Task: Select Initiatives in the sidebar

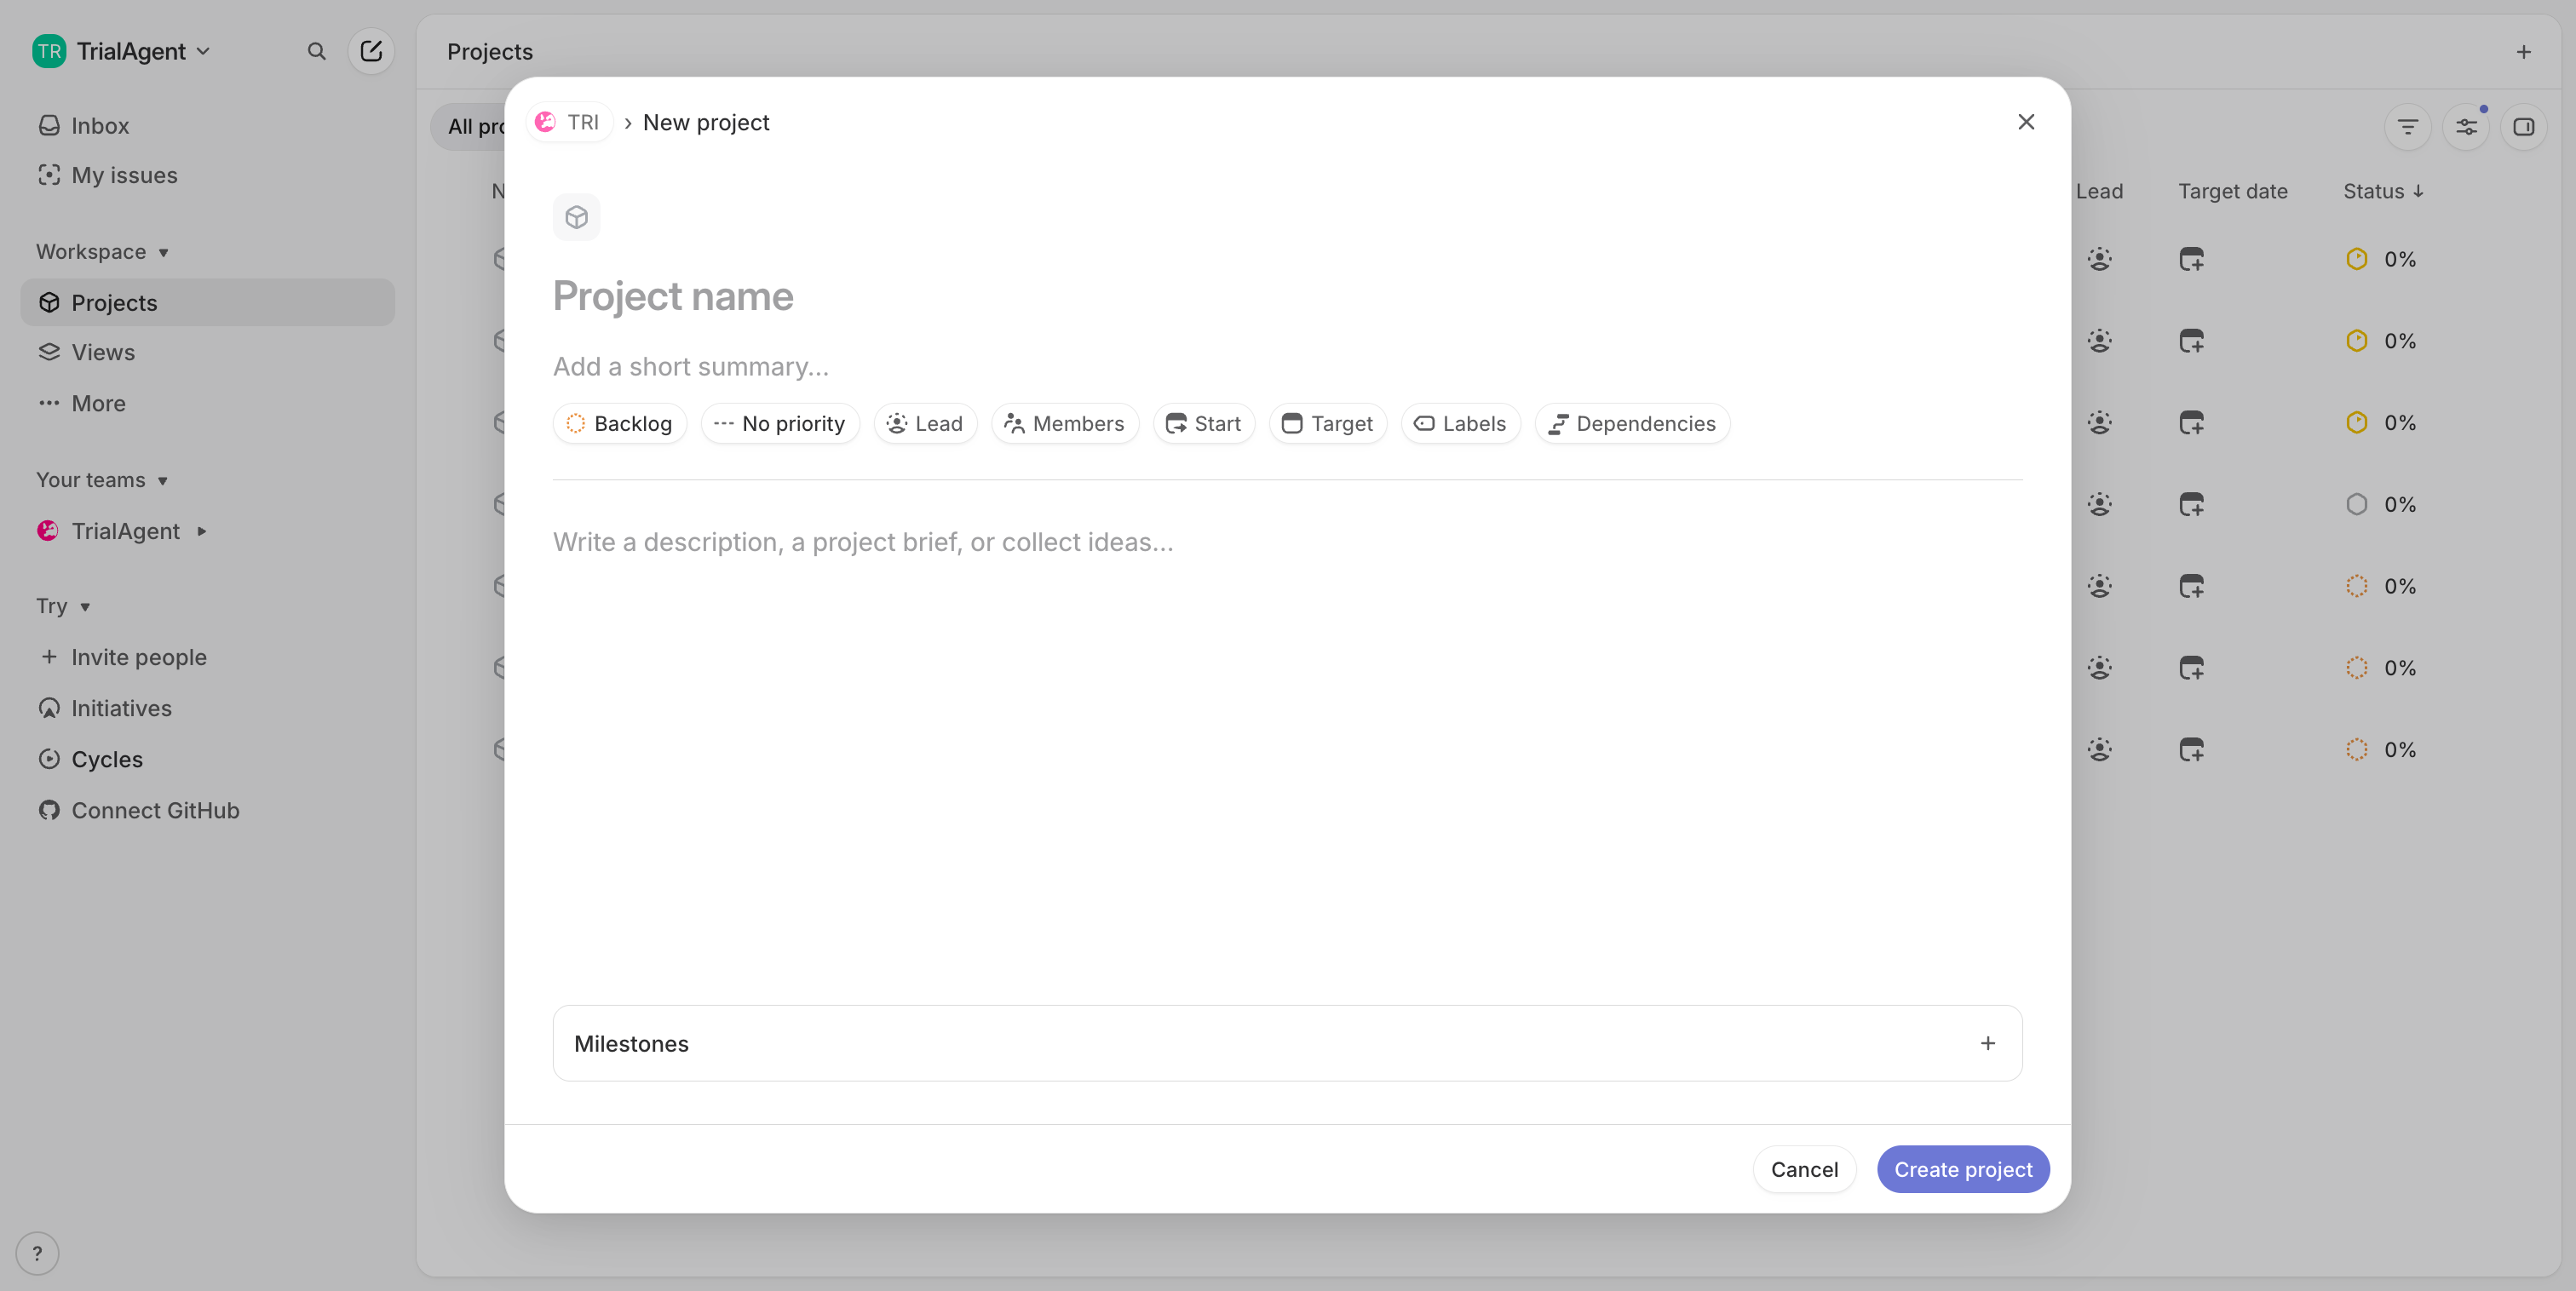Action: pyautogui.click(x=122, y=708)
